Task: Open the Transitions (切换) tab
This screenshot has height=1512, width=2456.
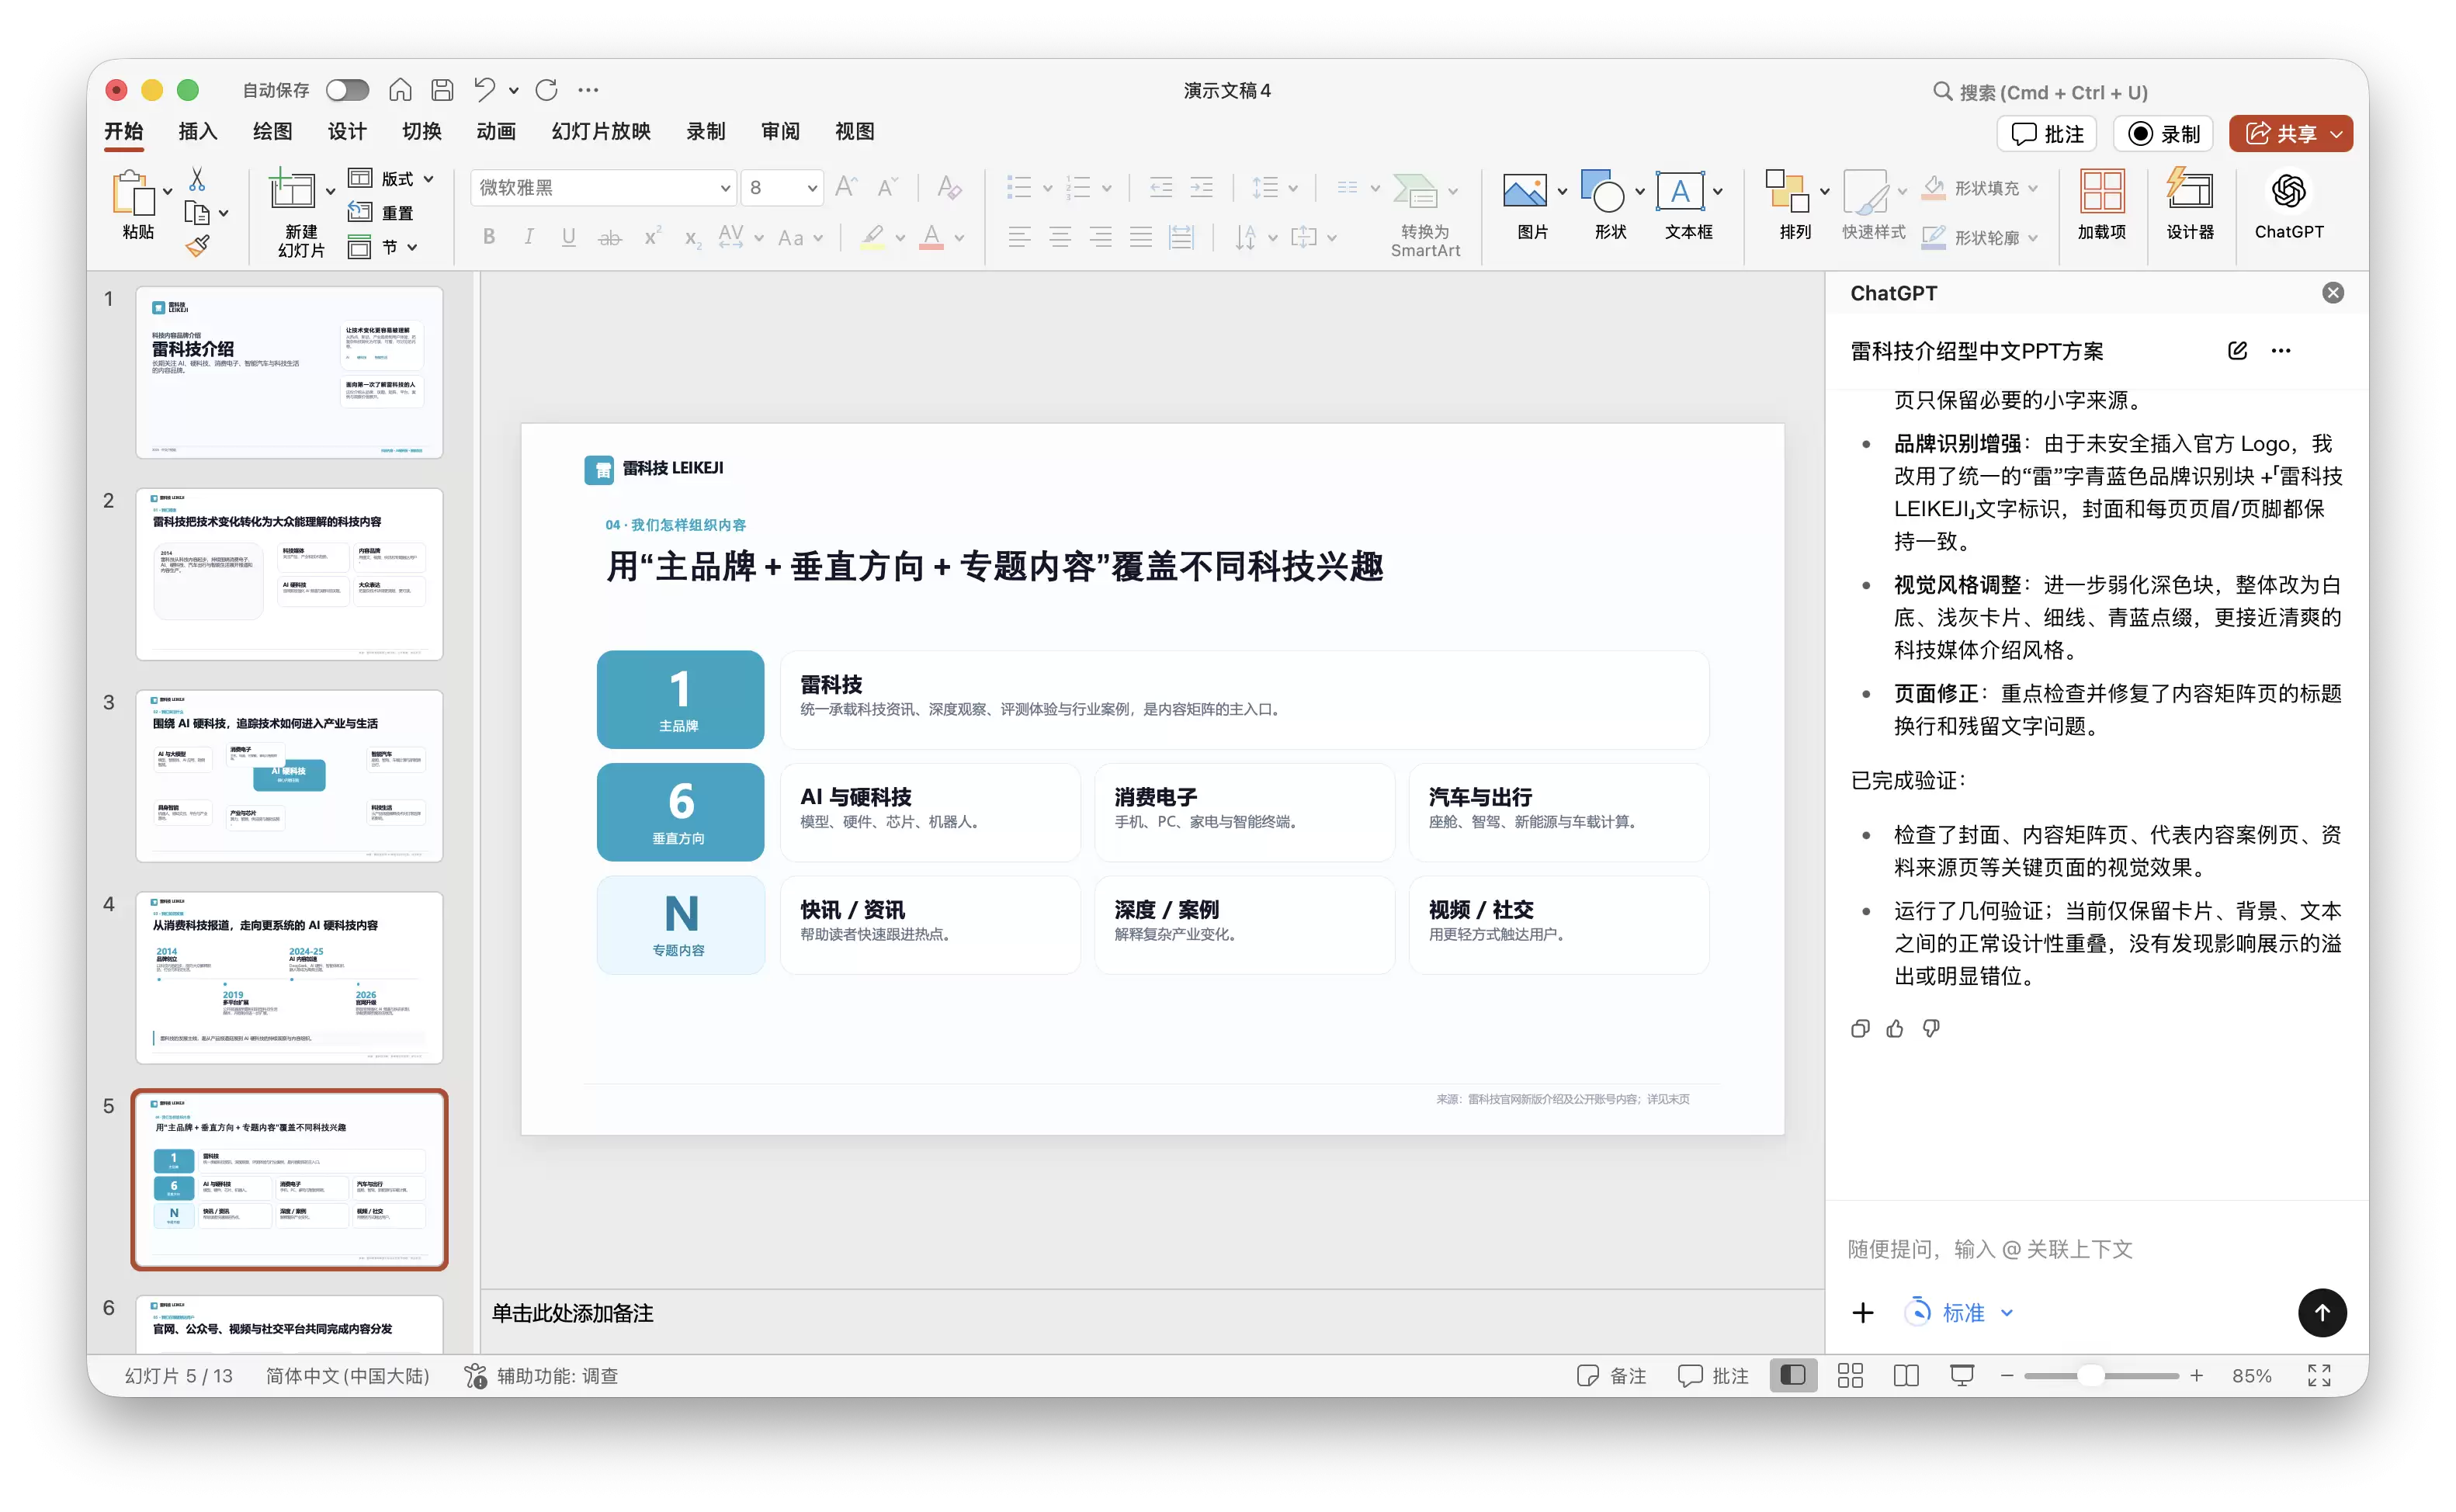Action: point(421,132)
